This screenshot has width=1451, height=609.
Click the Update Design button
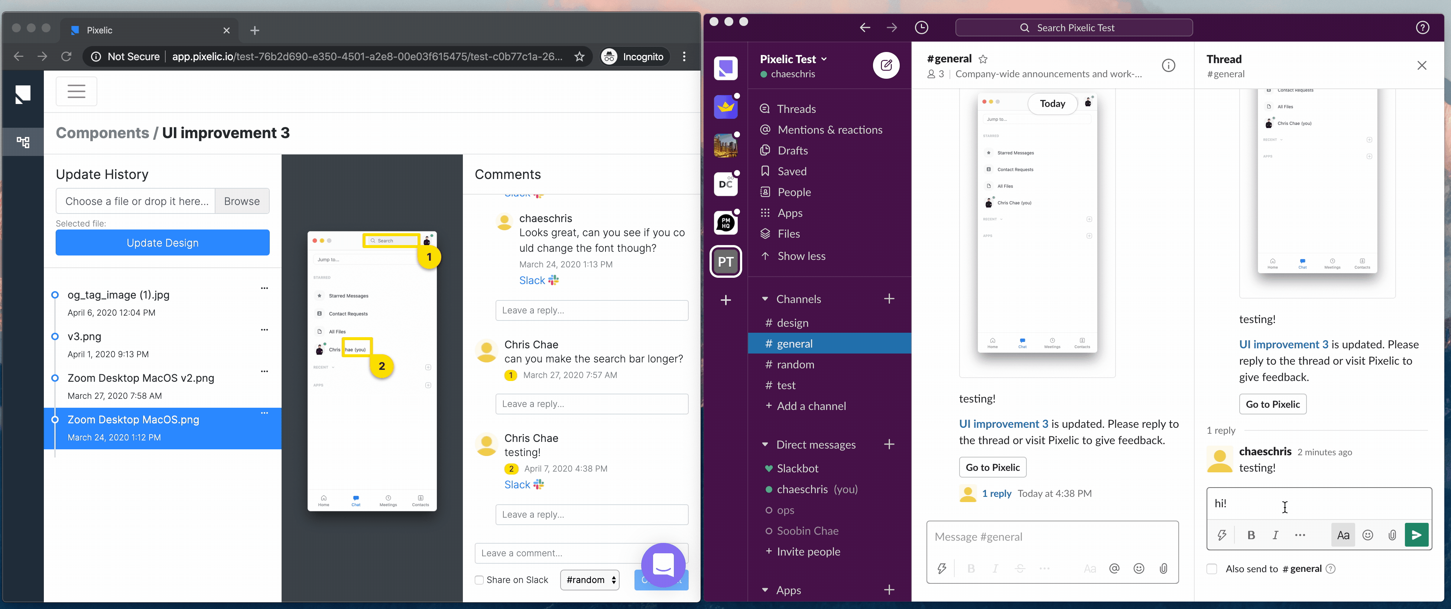[x=162, y=242]
